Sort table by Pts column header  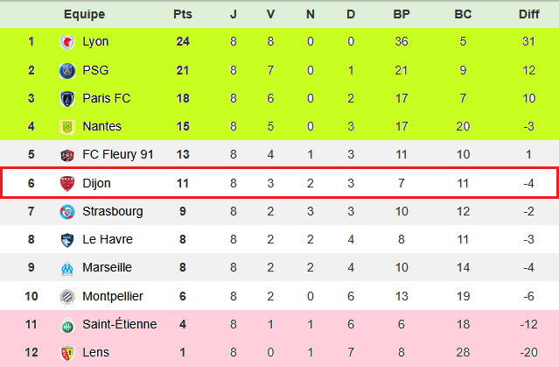tap(183, 14)
